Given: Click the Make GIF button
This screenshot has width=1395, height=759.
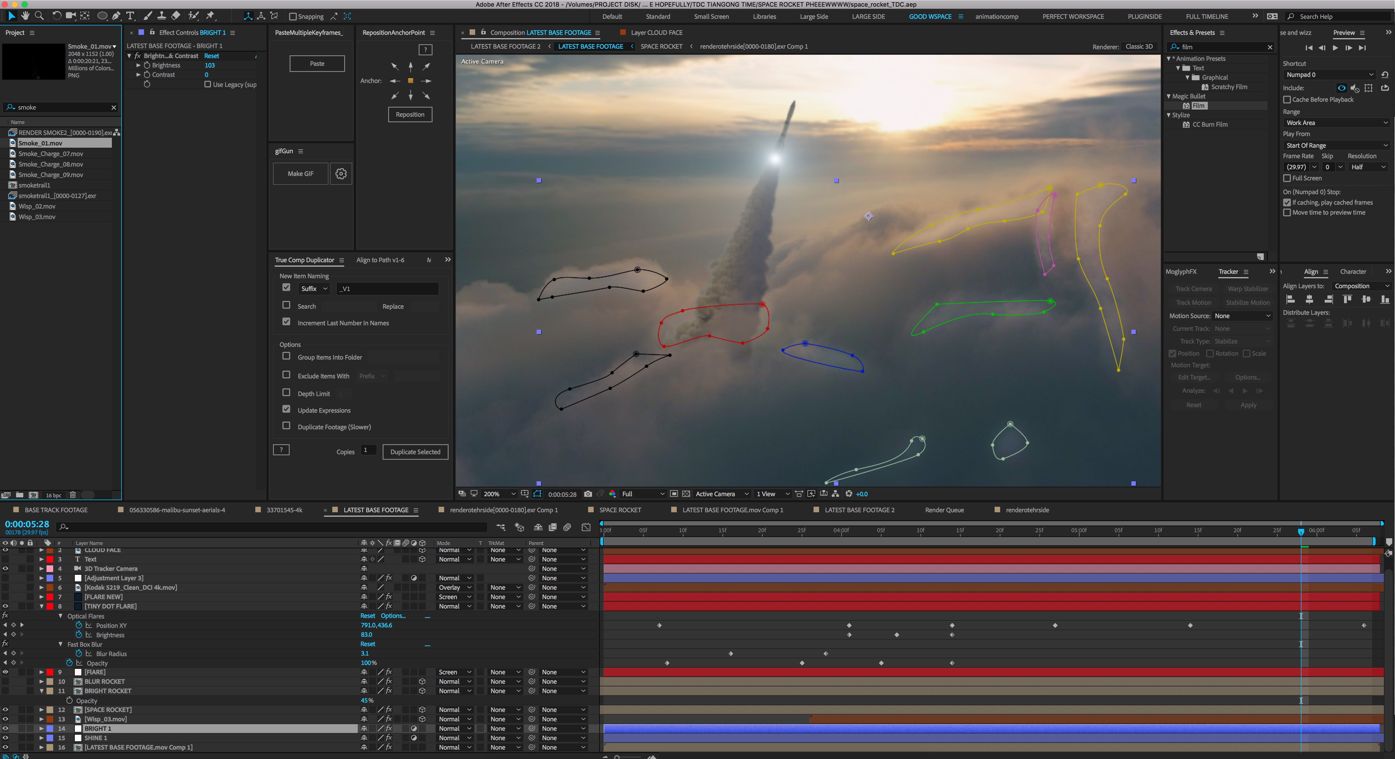Looking at the screenshot, I should pos(300,174).
